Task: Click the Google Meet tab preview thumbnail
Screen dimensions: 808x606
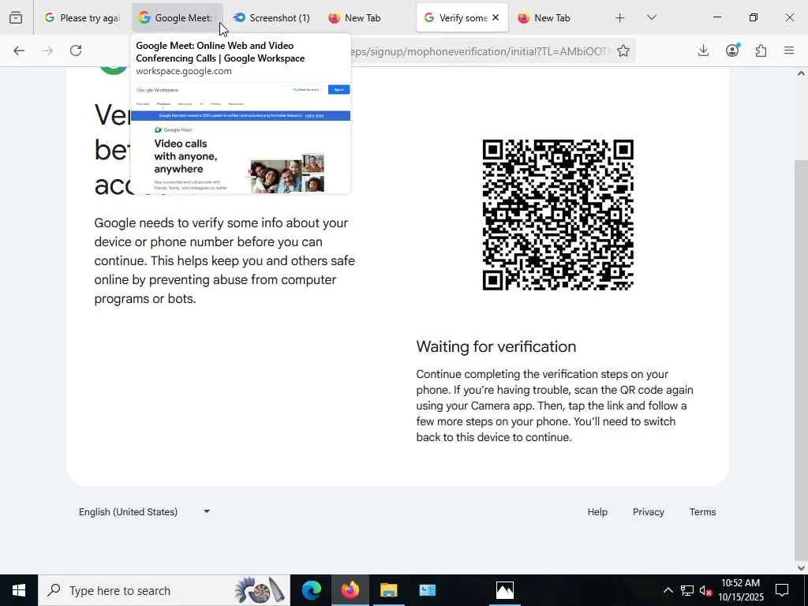Action: coord(241,137)
